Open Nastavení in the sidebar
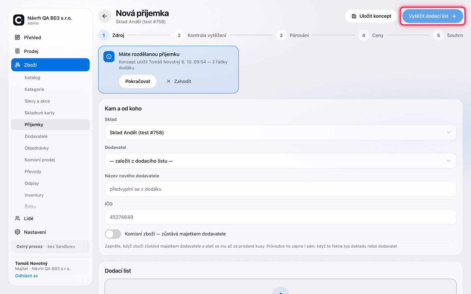 pos(50,232)
